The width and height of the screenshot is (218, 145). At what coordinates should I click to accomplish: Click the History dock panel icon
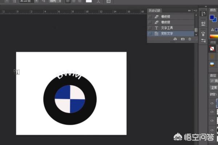point(203,14)
